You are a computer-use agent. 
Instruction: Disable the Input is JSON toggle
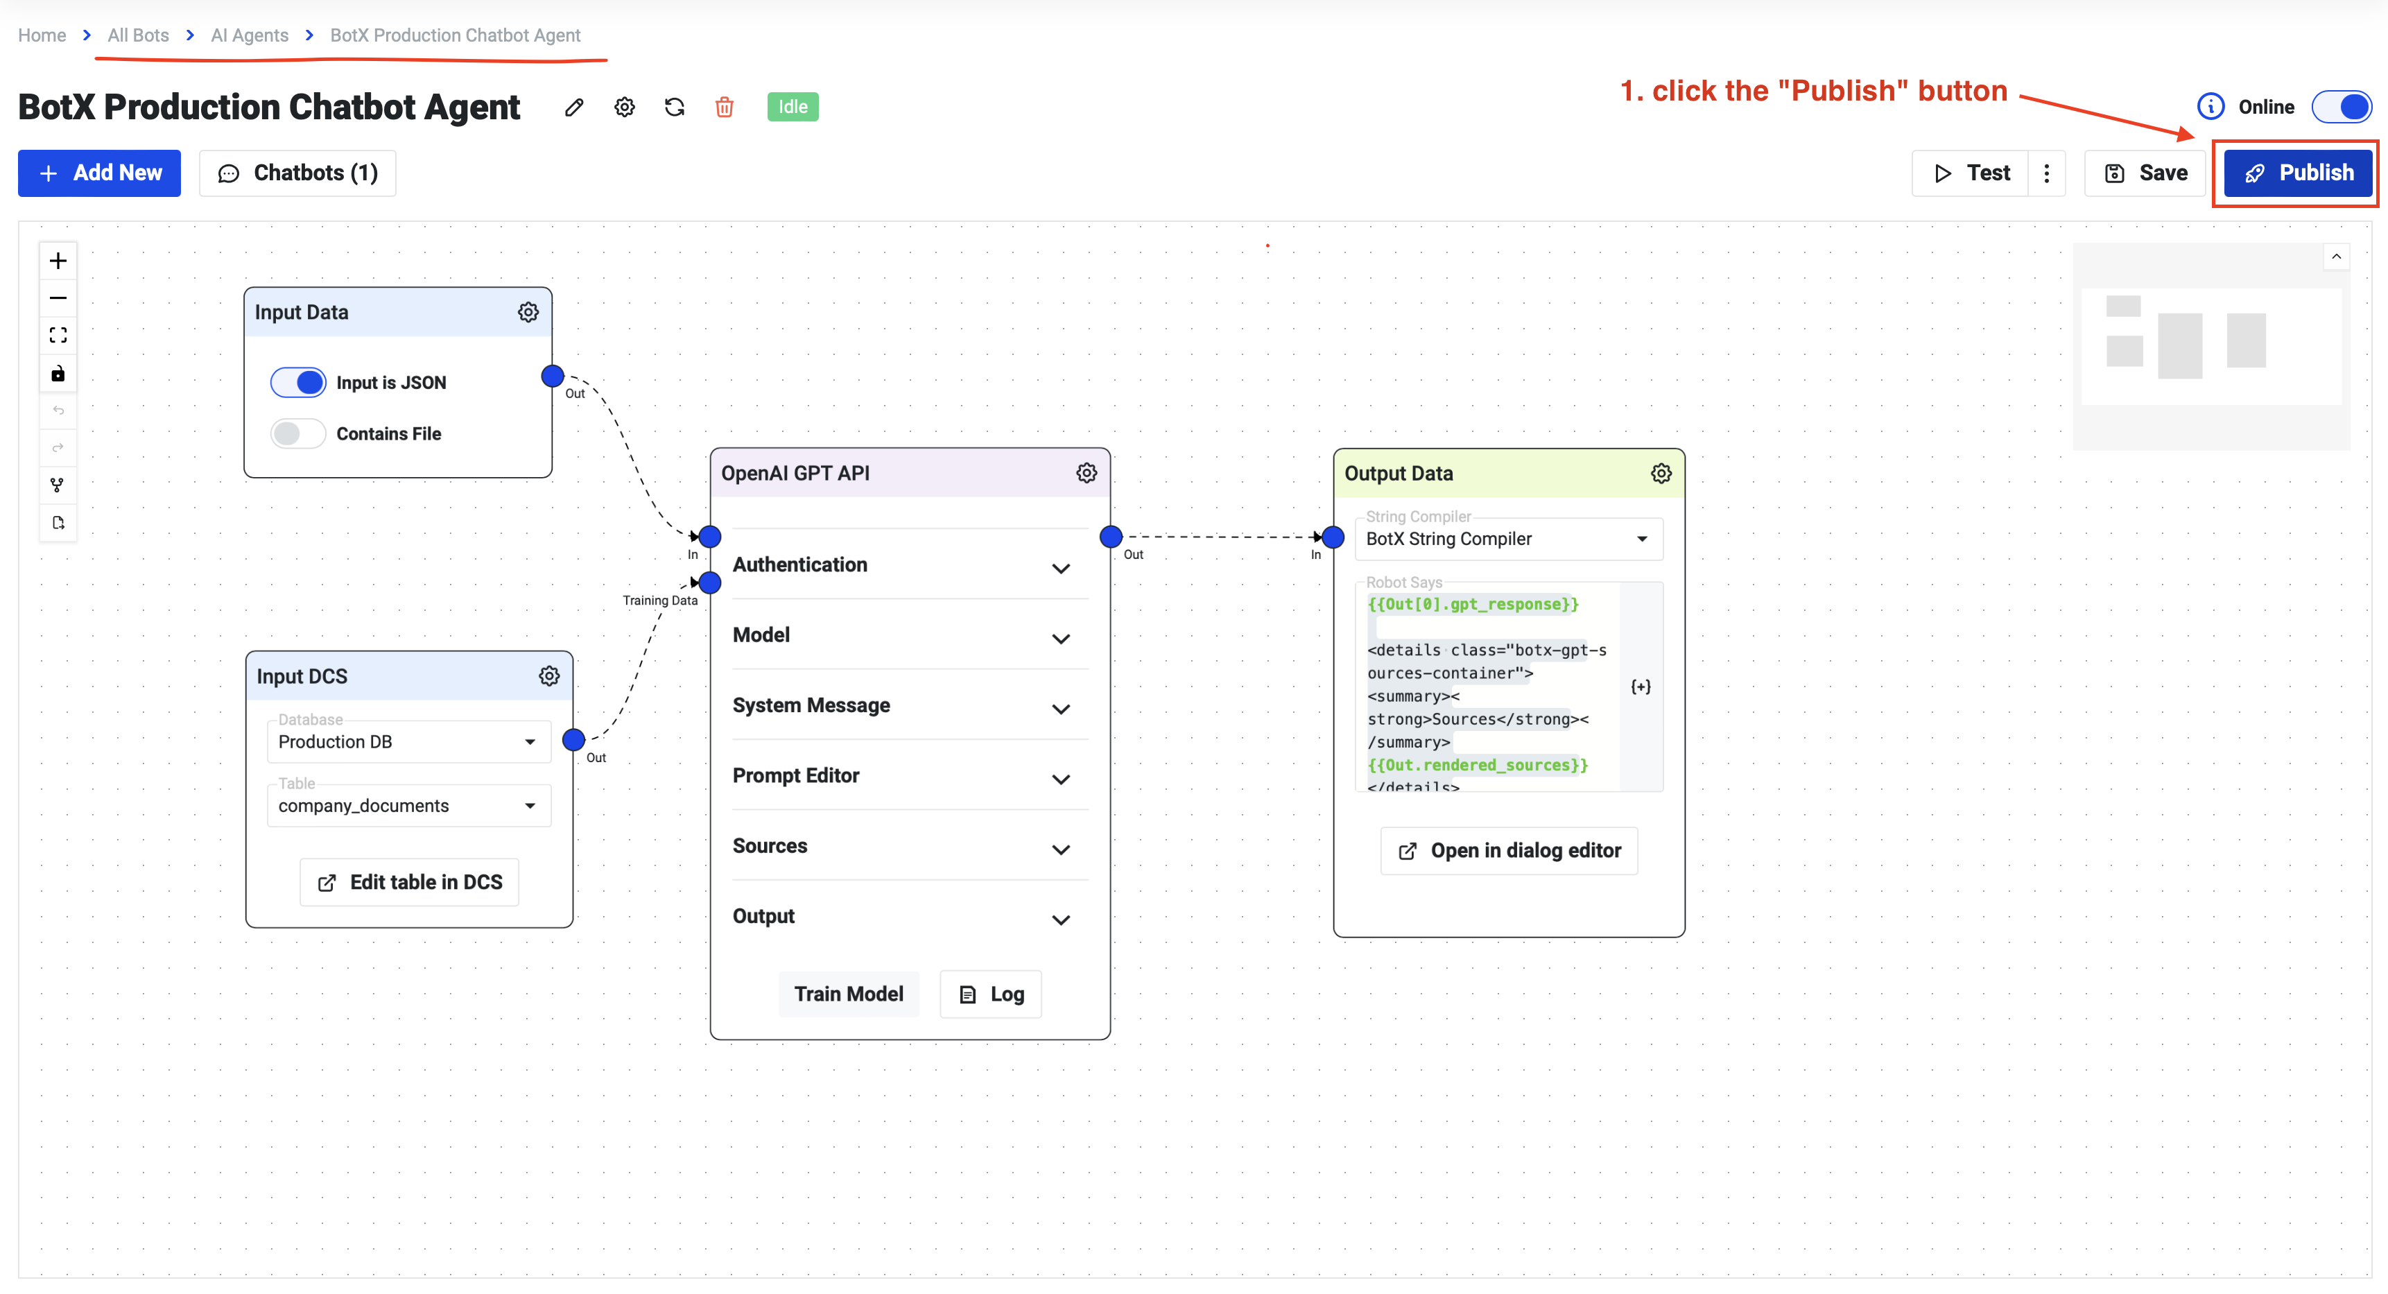[x=297, y=382]
